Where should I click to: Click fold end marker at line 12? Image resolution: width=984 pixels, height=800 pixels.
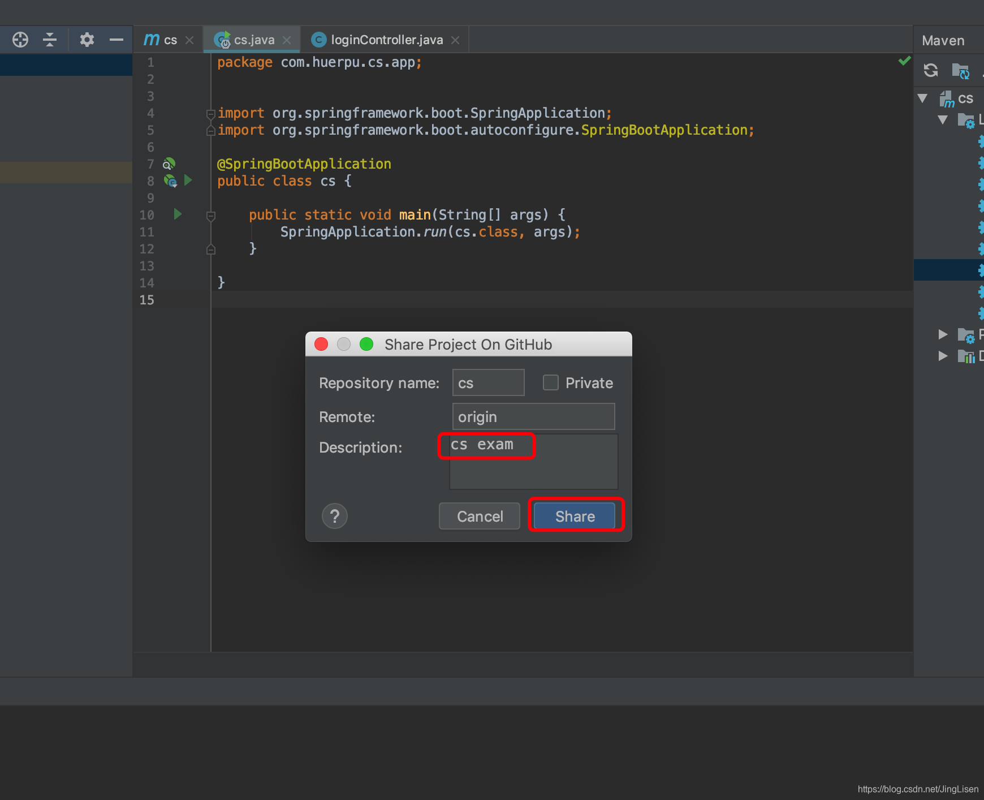[x=211, y=250]
